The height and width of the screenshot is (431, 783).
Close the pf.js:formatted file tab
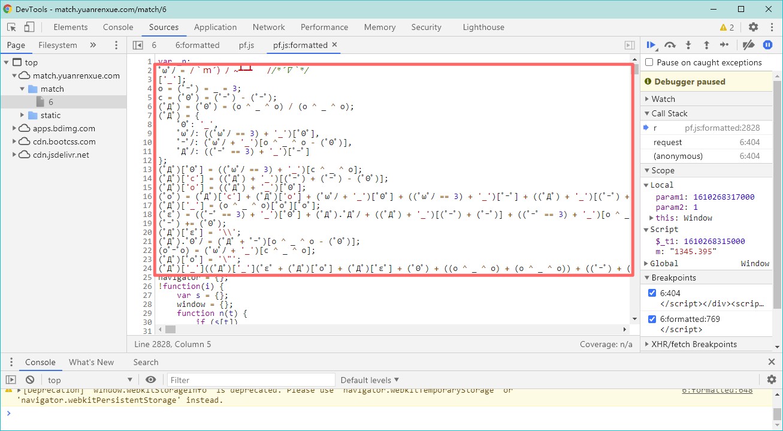click(x=334, y=44)
